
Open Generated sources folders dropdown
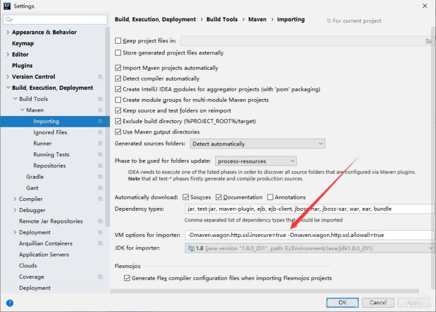257,144
